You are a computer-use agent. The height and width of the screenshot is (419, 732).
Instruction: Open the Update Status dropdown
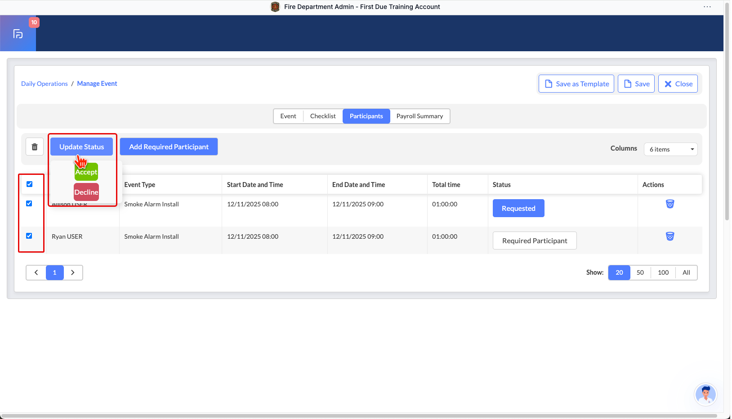[81, 147]
